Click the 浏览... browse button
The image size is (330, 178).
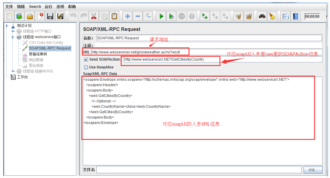pos(313,170)
